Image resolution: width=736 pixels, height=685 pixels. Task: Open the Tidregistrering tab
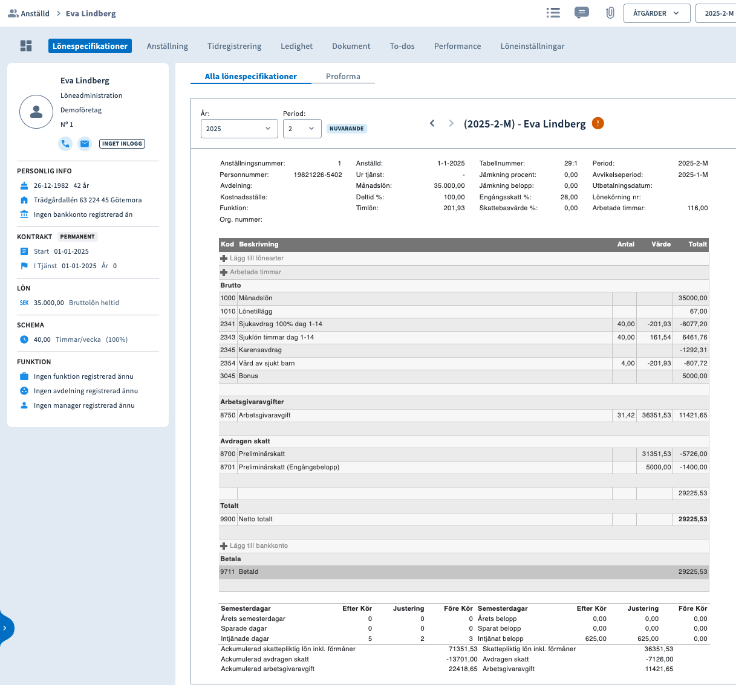[x=234, y=46]
